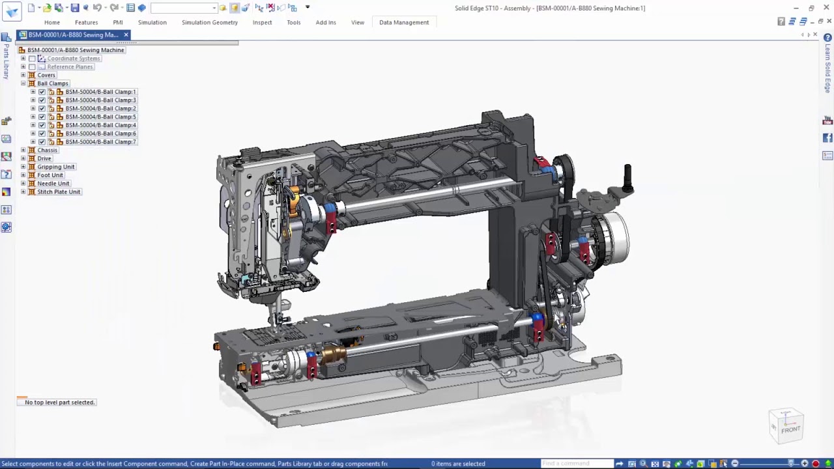Select the Gripping Unit group label
Image resolution: width=834 pixels, height=469 pixels.
pyautogui.click(x=56, y=167)
